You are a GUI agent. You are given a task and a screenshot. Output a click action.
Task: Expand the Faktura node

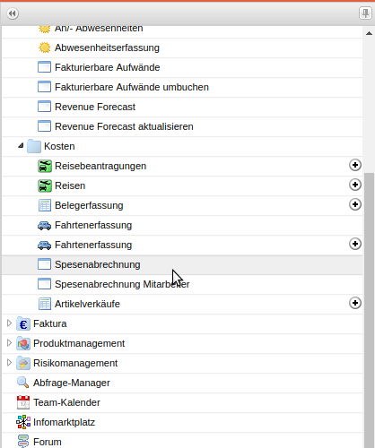point(9,323)
